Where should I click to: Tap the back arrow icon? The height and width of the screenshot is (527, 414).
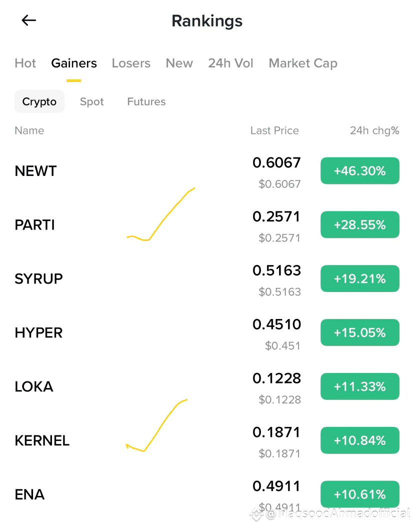coord(29,20)
